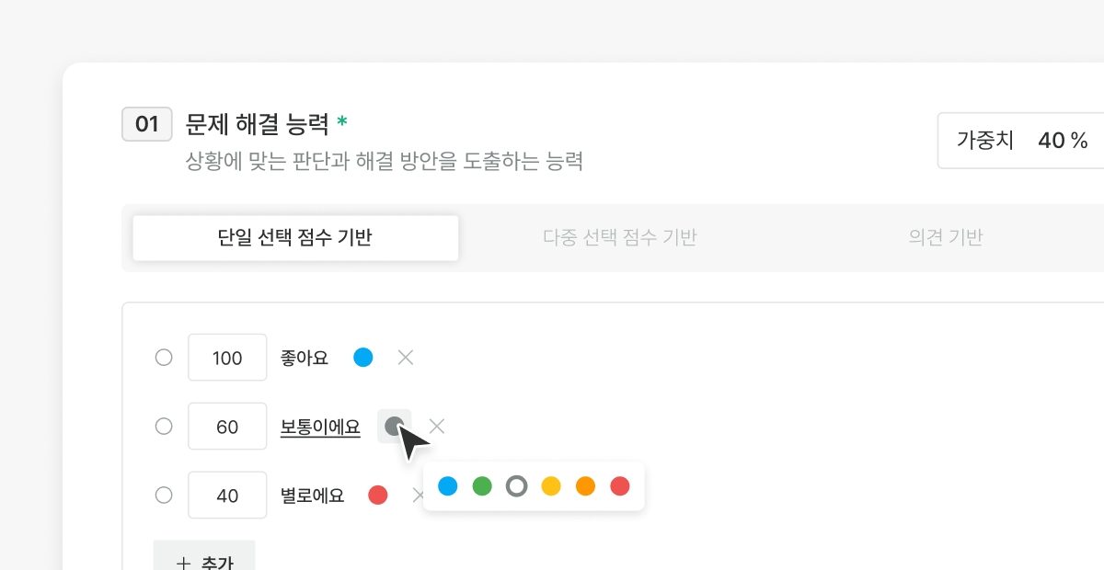Delete the 보통이에요 option with X icon
The width and height of the screenshot is (1104, 570).
click(437, 426)
